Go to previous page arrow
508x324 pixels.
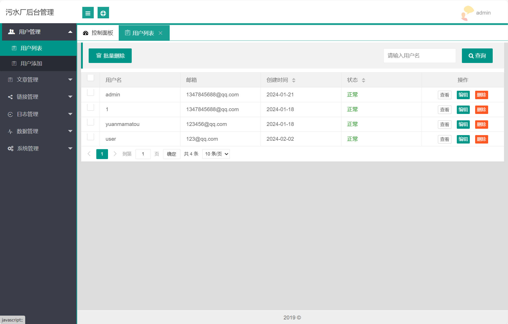(x=89, y=154)
